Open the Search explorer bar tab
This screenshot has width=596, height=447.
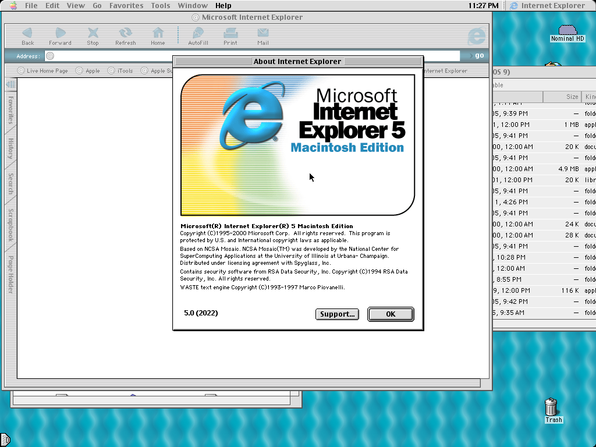10,184
